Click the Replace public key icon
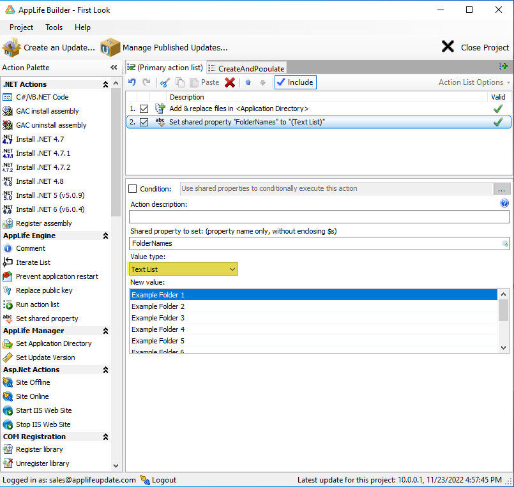The height and width of the screenshot is (487, 514). 8,290
